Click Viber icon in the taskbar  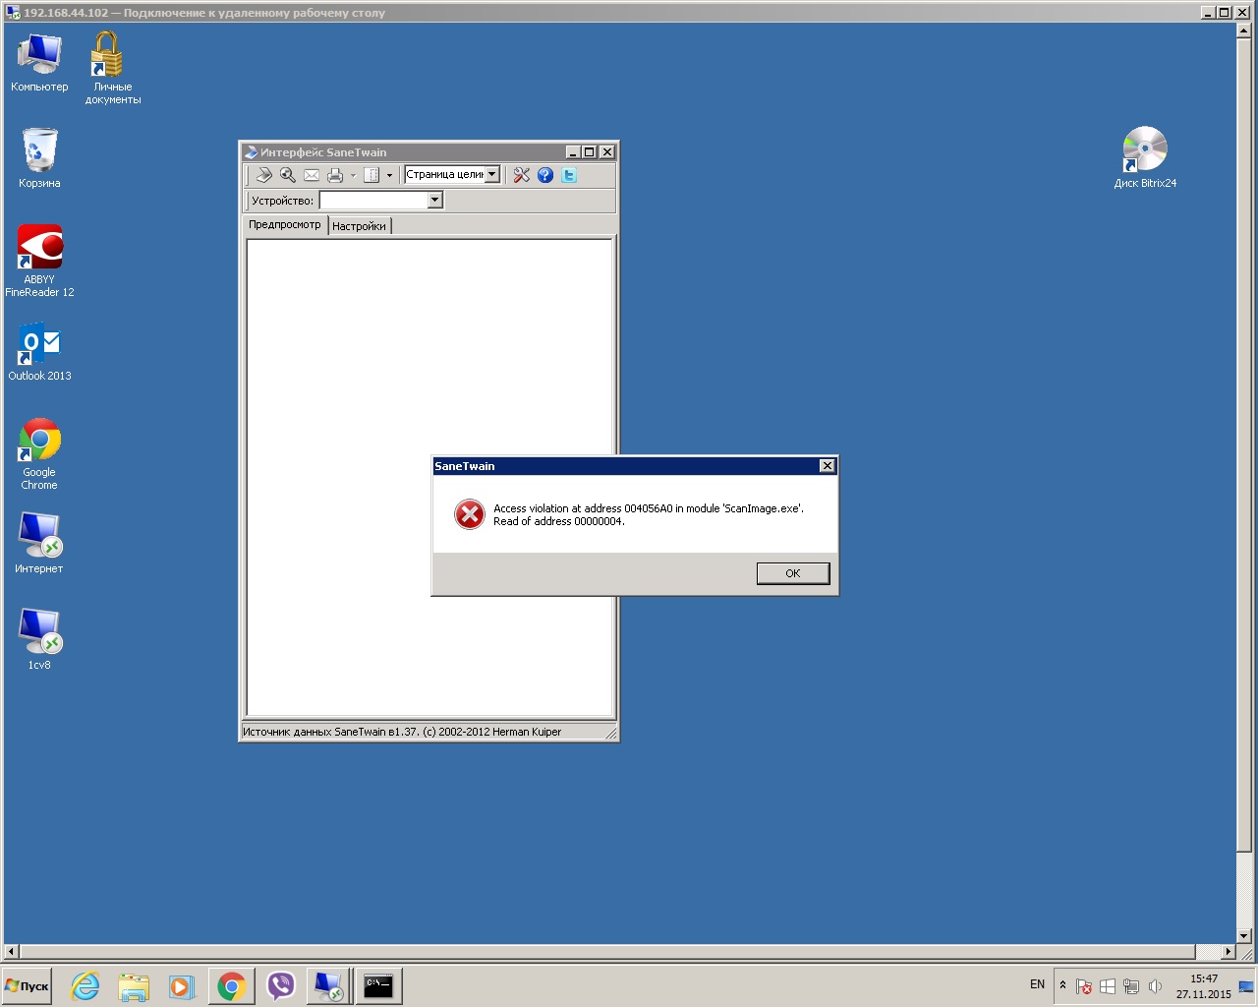pos(281,986)
